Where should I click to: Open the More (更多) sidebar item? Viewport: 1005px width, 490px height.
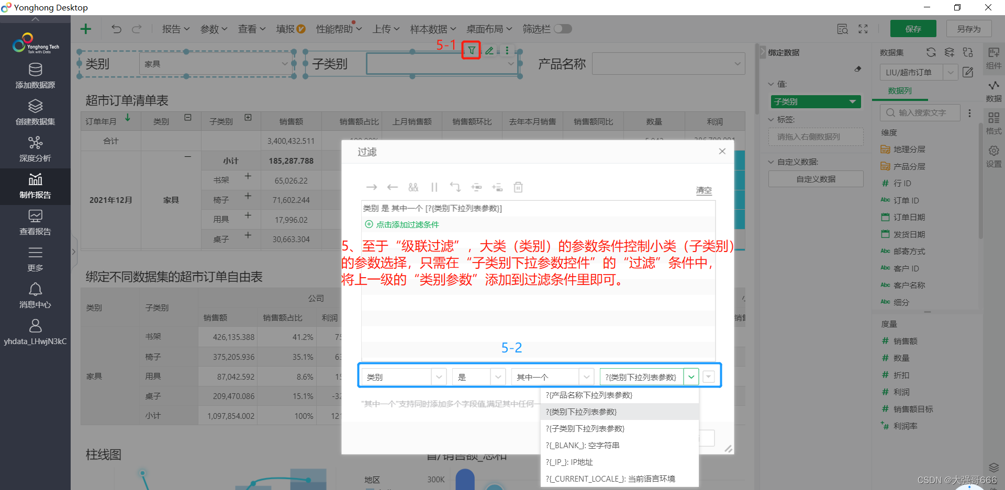(x=35, y=259)
